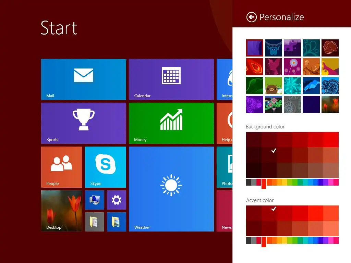Open the Photos tile
The height and width of the screenshot is (263, 351).
pyautogui.click(x=225, y=167)
